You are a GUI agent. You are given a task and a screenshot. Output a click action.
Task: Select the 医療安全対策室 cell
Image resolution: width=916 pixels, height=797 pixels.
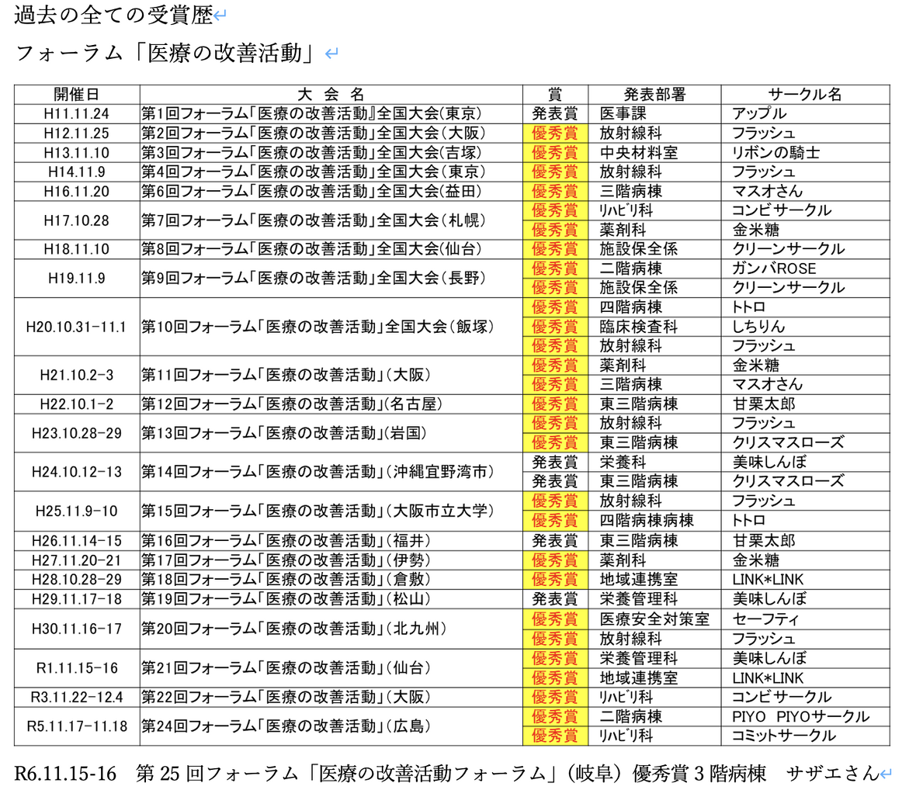(x=654, y=619)
